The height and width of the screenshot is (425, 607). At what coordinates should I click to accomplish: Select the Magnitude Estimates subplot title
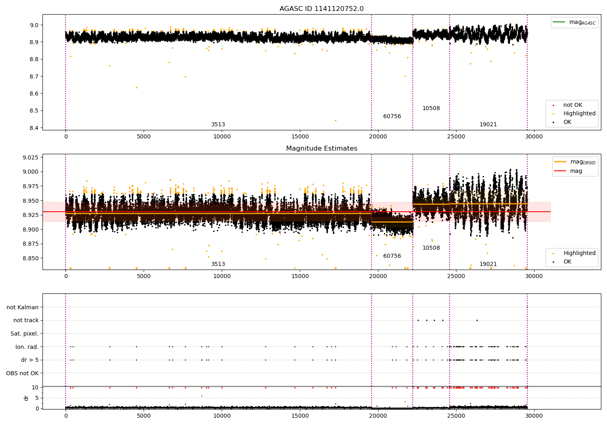321,149
